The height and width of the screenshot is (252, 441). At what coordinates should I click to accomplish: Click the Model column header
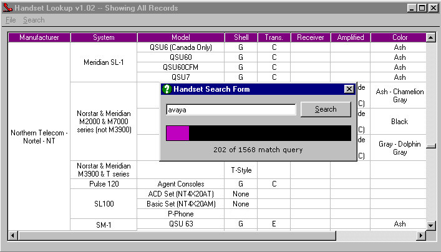coord(181,37)
